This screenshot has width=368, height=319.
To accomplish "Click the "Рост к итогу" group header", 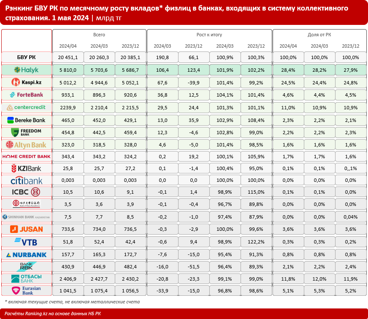I will tap(209, 35).
